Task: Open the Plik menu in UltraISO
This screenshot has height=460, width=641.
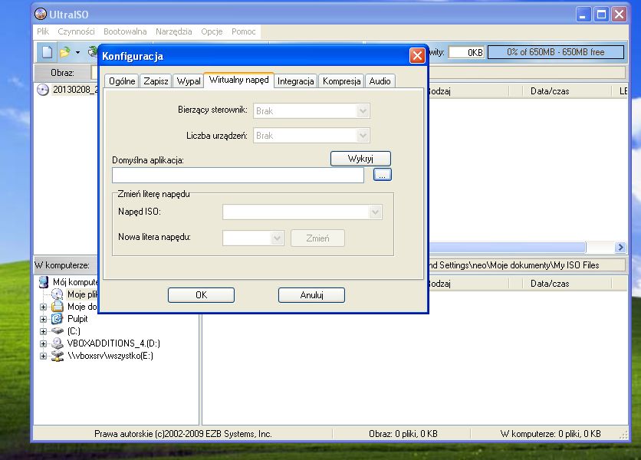Action: tap(43, 31)
